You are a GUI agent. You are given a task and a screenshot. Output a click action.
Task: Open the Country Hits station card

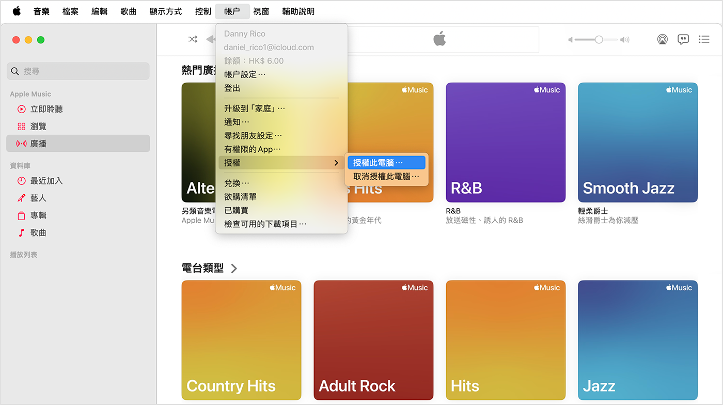241,340
